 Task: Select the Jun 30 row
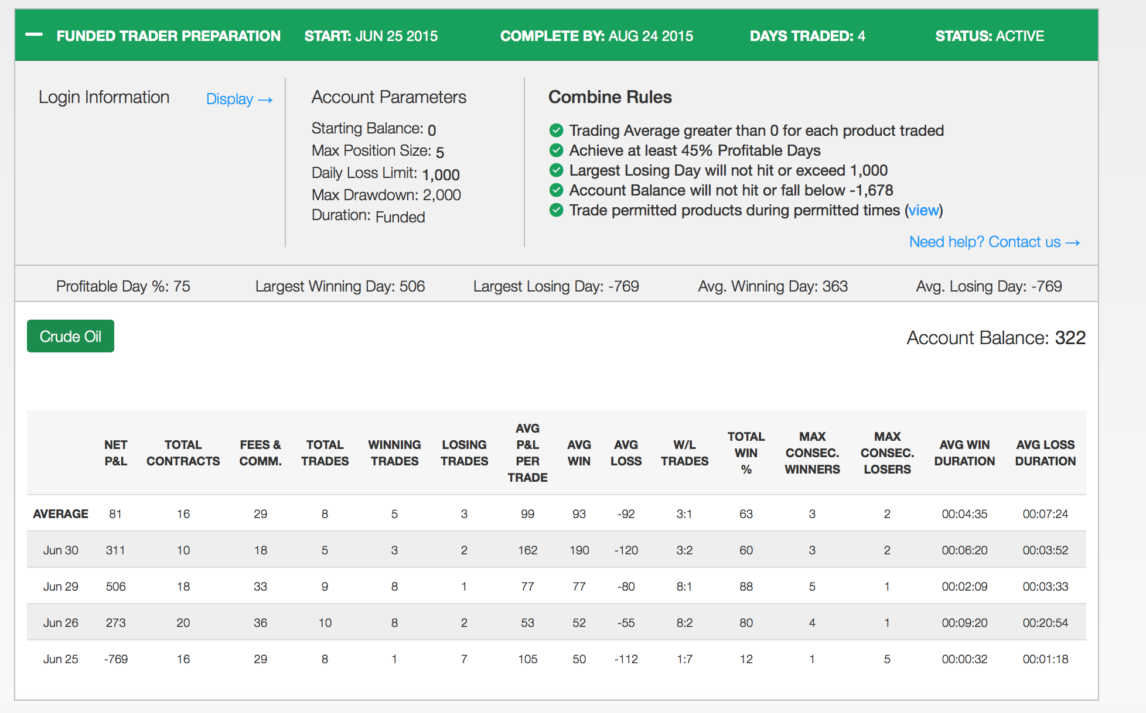[x=556, y=550]
